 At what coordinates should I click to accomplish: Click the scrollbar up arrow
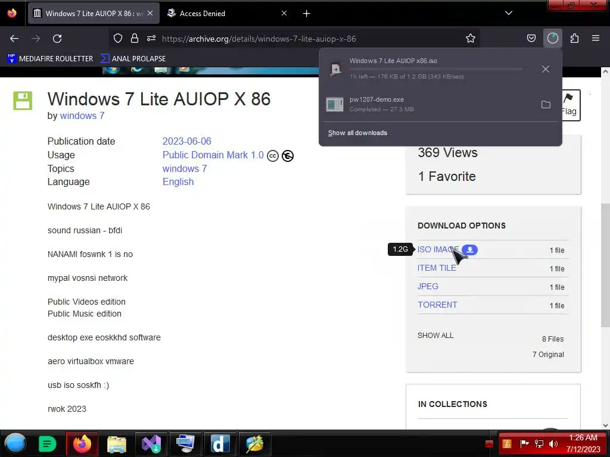point(605,71)
